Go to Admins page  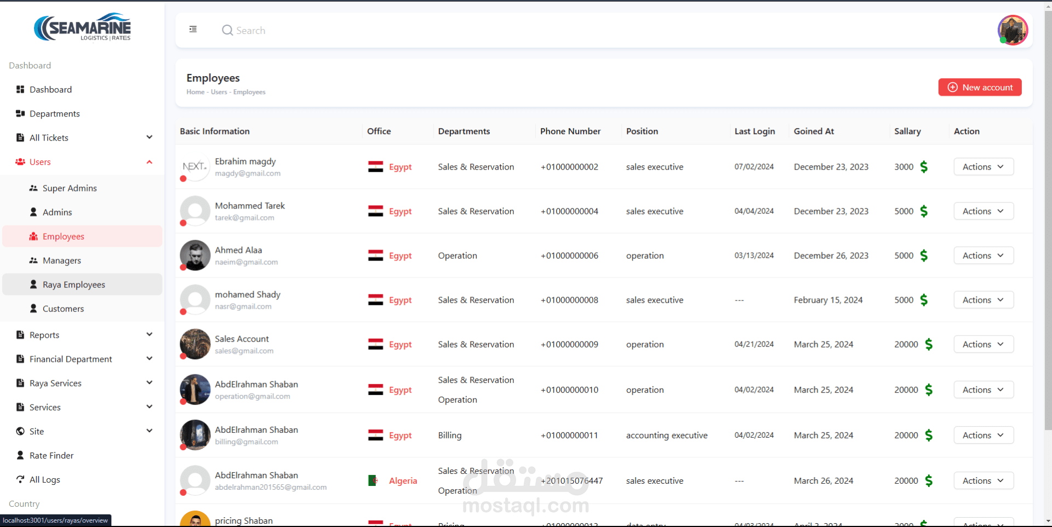(x=82, y=212)
